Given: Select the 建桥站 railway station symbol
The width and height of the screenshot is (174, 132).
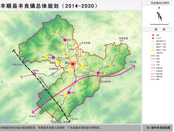Looking at the screenshot, I should [x=34, y=74].
